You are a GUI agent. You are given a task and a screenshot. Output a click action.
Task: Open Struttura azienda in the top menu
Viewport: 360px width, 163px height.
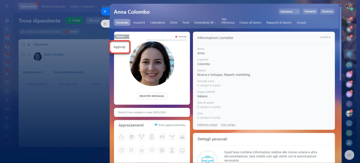click(x=53, y=6)
